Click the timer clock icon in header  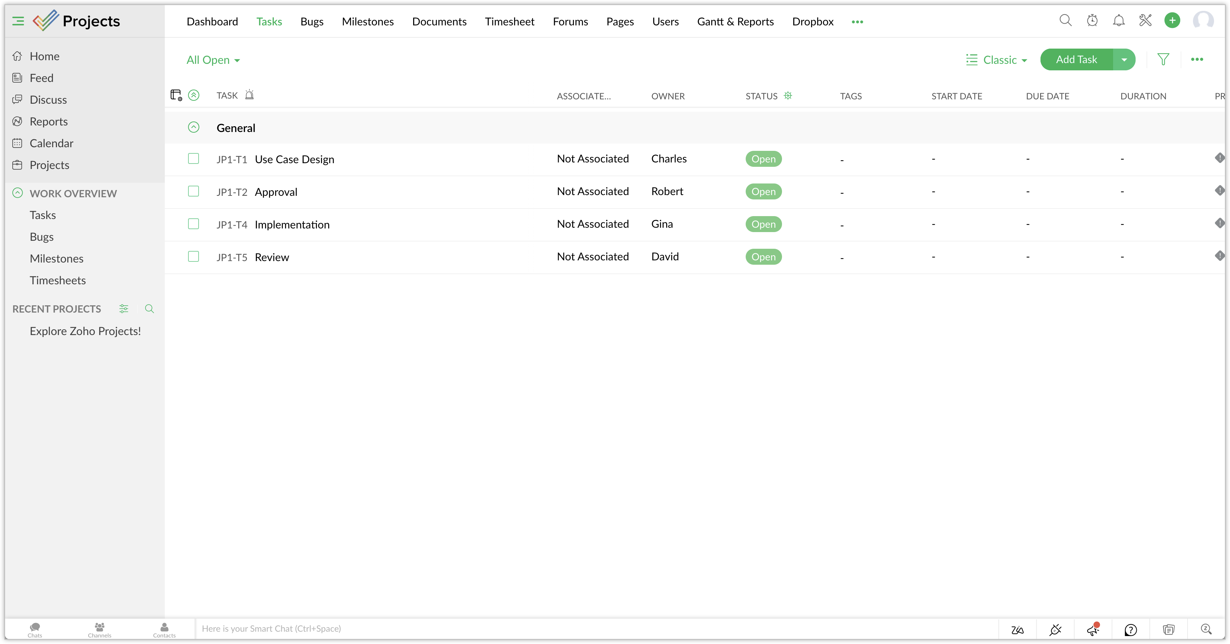1092,21
